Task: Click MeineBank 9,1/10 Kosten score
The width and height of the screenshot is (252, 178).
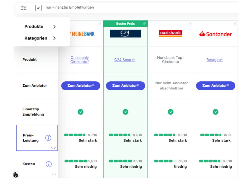Action: [92, 161]
